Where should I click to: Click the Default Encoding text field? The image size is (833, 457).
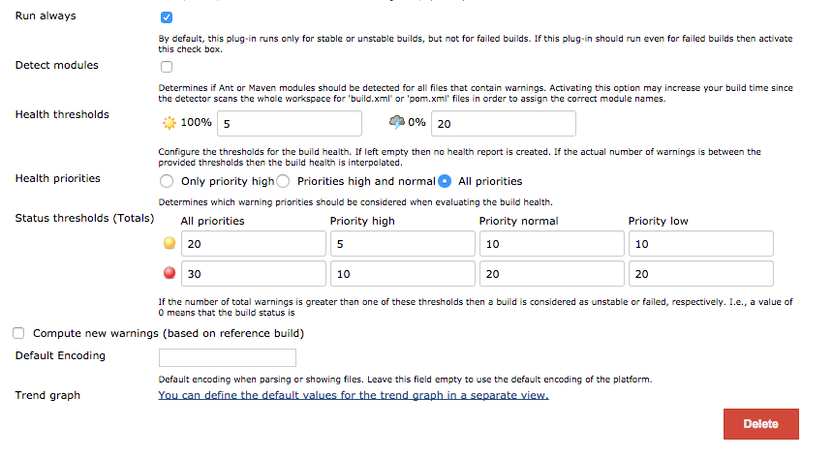(x=255, y=357)
